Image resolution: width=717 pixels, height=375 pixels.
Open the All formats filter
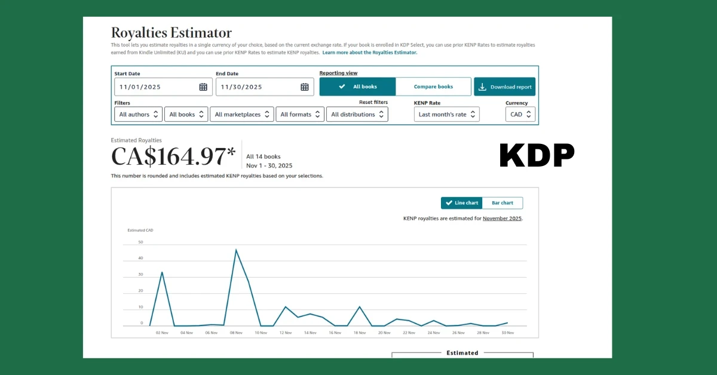300,115
